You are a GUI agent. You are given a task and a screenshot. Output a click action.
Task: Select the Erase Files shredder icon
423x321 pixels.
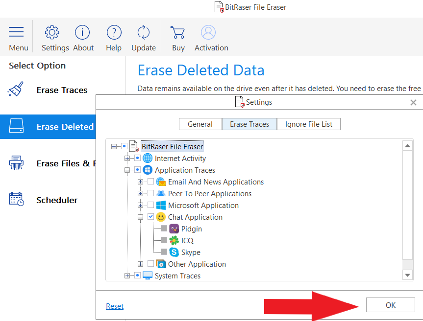pyautogui.click(x=16, y=162)
